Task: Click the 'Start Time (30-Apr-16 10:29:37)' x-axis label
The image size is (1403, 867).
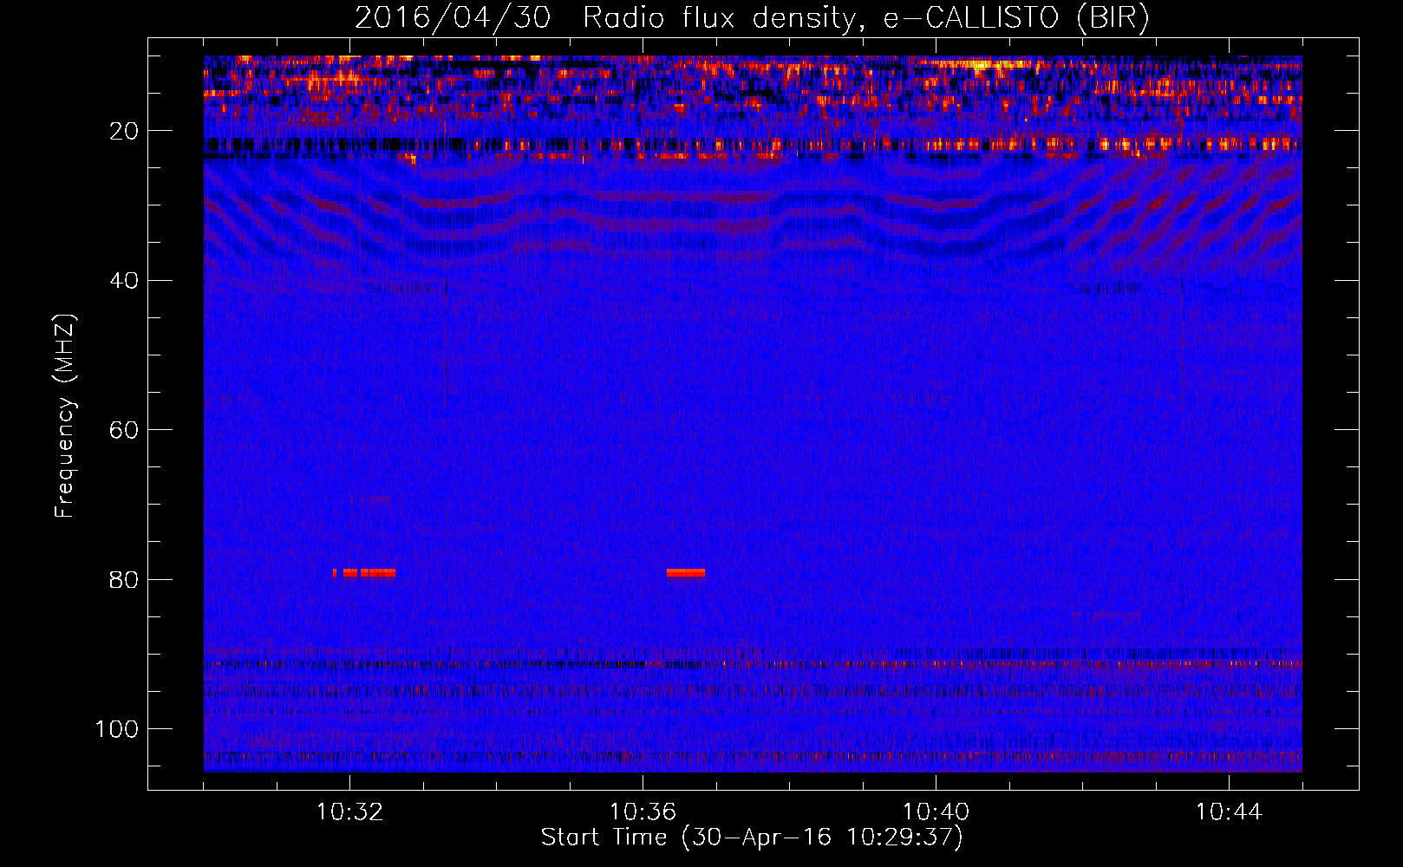Action: coord(752,838)
